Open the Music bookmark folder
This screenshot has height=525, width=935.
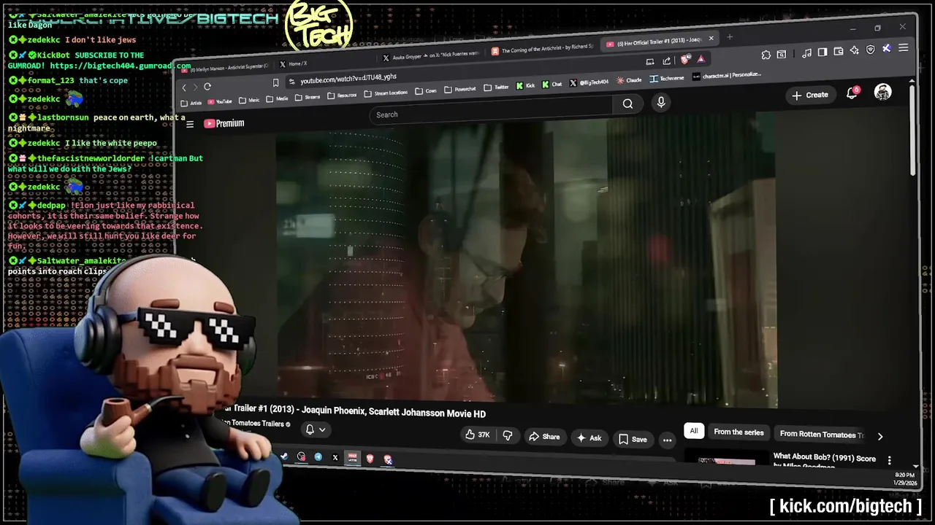click(x=249, y=100)
